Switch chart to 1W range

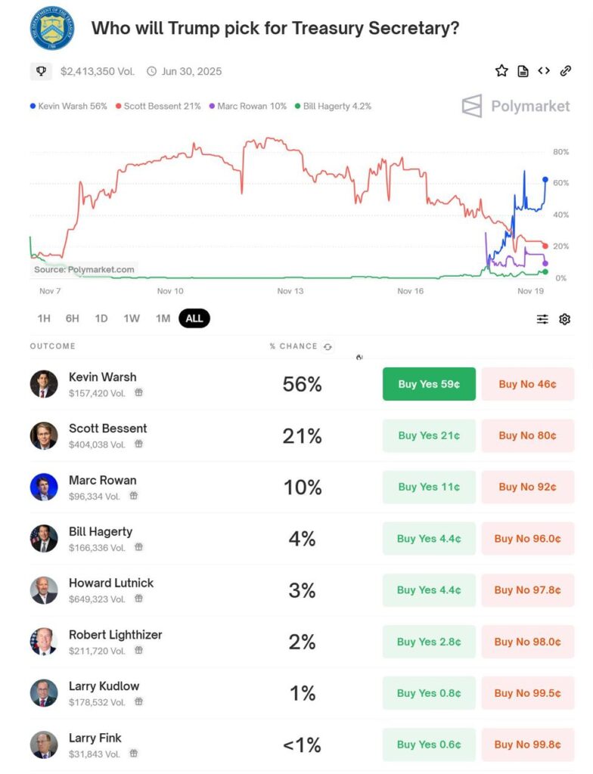click(x=132, y=318)
